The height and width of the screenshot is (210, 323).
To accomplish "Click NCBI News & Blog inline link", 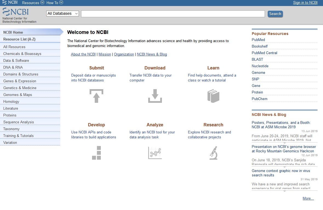I will point(152,54).
